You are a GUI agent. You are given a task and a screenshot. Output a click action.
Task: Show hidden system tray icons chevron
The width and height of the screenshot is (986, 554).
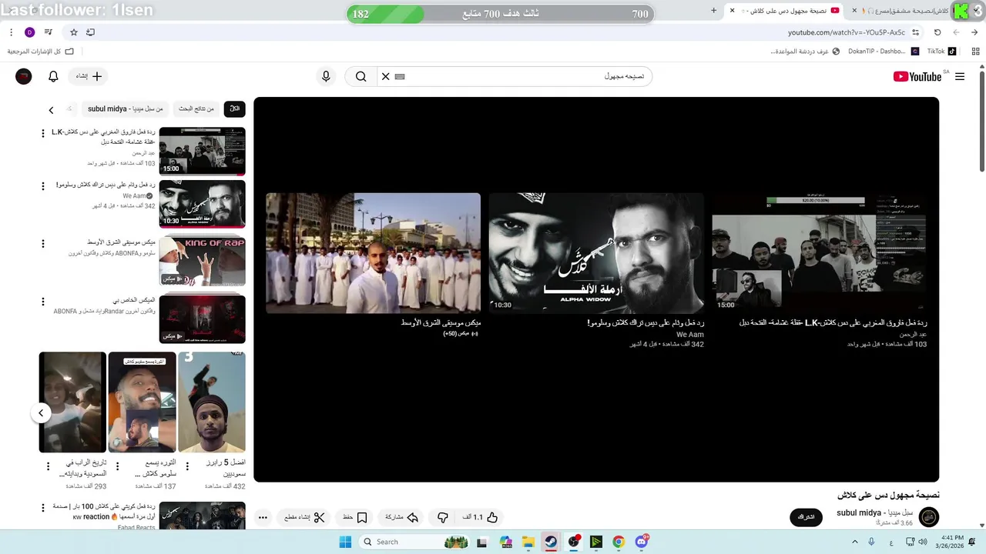854,542
